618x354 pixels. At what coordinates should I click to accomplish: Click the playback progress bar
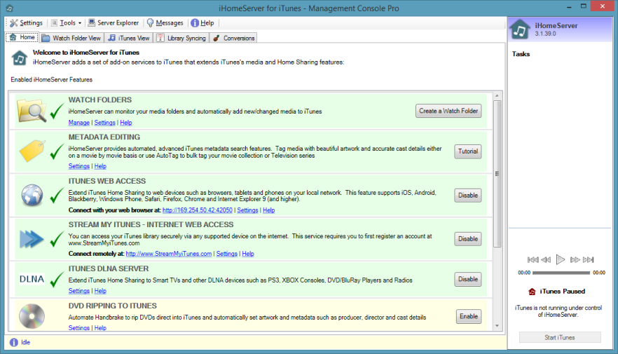coord(561,272)
